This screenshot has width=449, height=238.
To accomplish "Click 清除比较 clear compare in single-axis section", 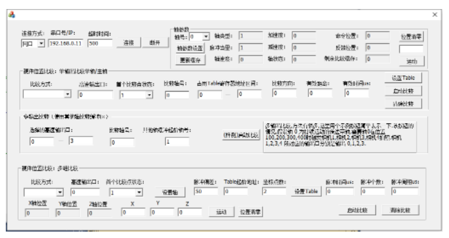I will point(403,104).
